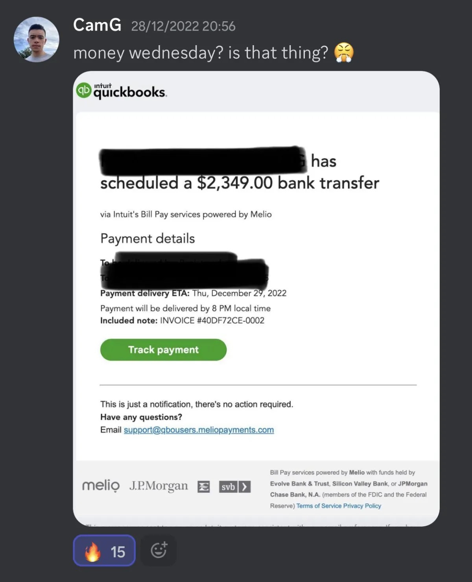This screenshot has height=582, width=472.
Task: Click the J.P.Morgan logo
Action: (x=159, y=486)
